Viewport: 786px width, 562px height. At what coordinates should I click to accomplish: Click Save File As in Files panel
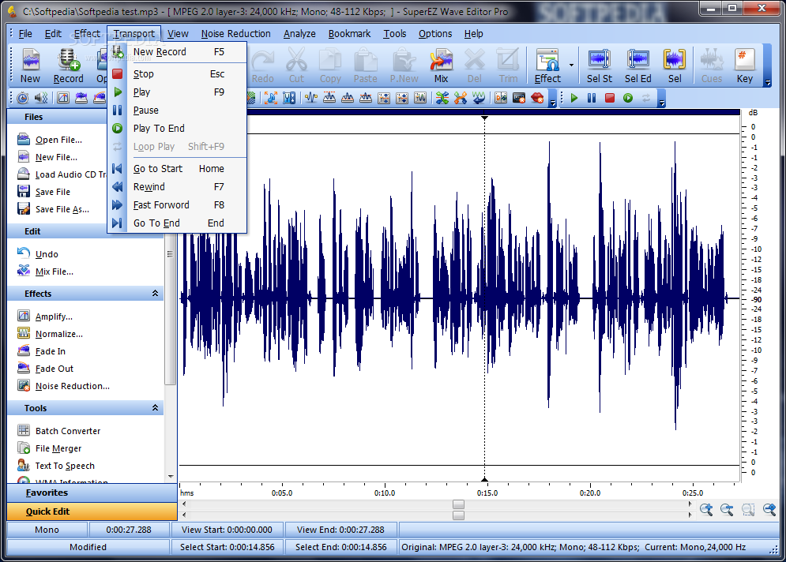(54, 209)
